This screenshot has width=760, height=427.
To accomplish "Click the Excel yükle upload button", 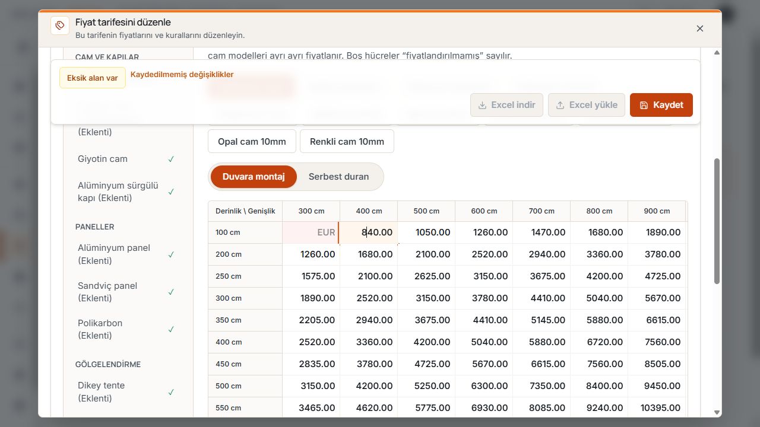I will [587, 105].
